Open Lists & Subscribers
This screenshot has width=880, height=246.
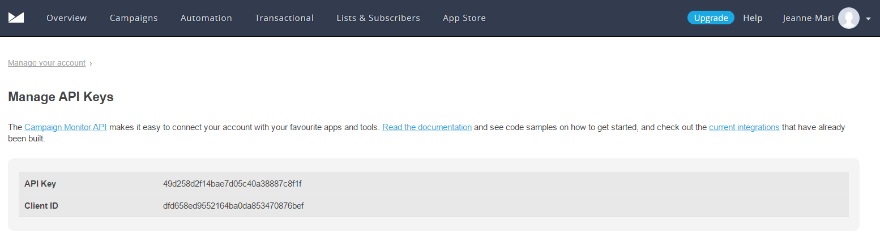click(378, 18)
